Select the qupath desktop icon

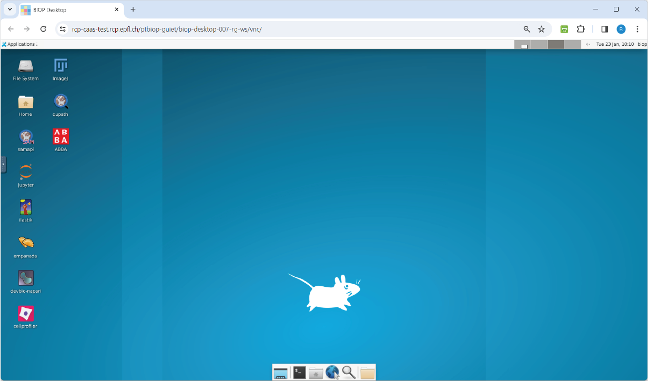click(60, 102)
